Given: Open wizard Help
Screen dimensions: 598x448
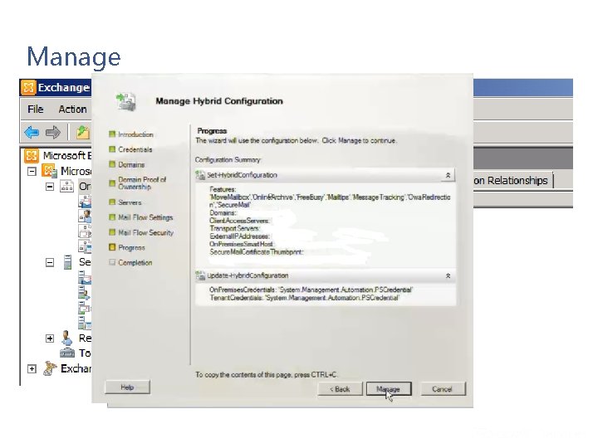Looking at the screenshot, I should tap(127, 387).
